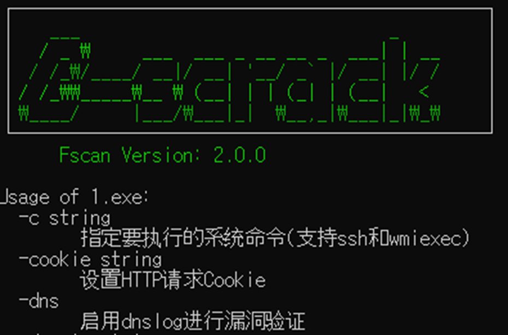The width and height of the screenshot is (508, 335).
Task: Click the description containing 'HTTP' and 'Cookie'
Action: coord(173,280)
